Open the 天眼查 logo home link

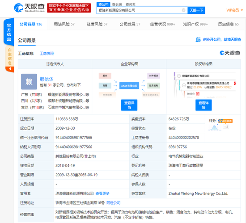(x=30, y=8)
